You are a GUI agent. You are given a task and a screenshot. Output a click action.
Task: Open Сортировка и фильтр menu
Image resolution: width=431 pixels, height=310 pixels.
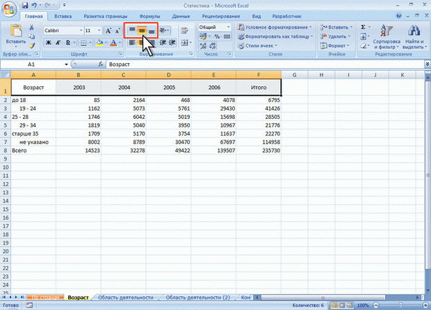click(x=387, y=37)
